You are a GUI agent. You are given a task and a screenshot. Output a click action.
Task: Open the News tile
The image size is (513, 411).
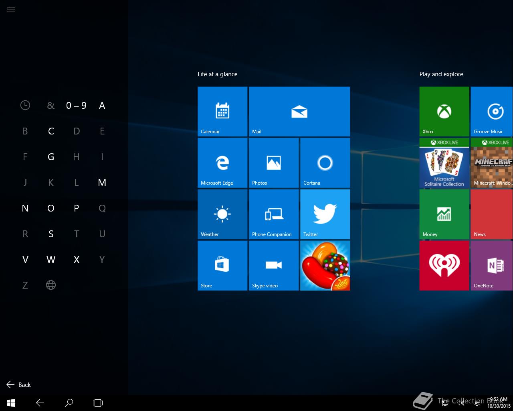[492, 214]
